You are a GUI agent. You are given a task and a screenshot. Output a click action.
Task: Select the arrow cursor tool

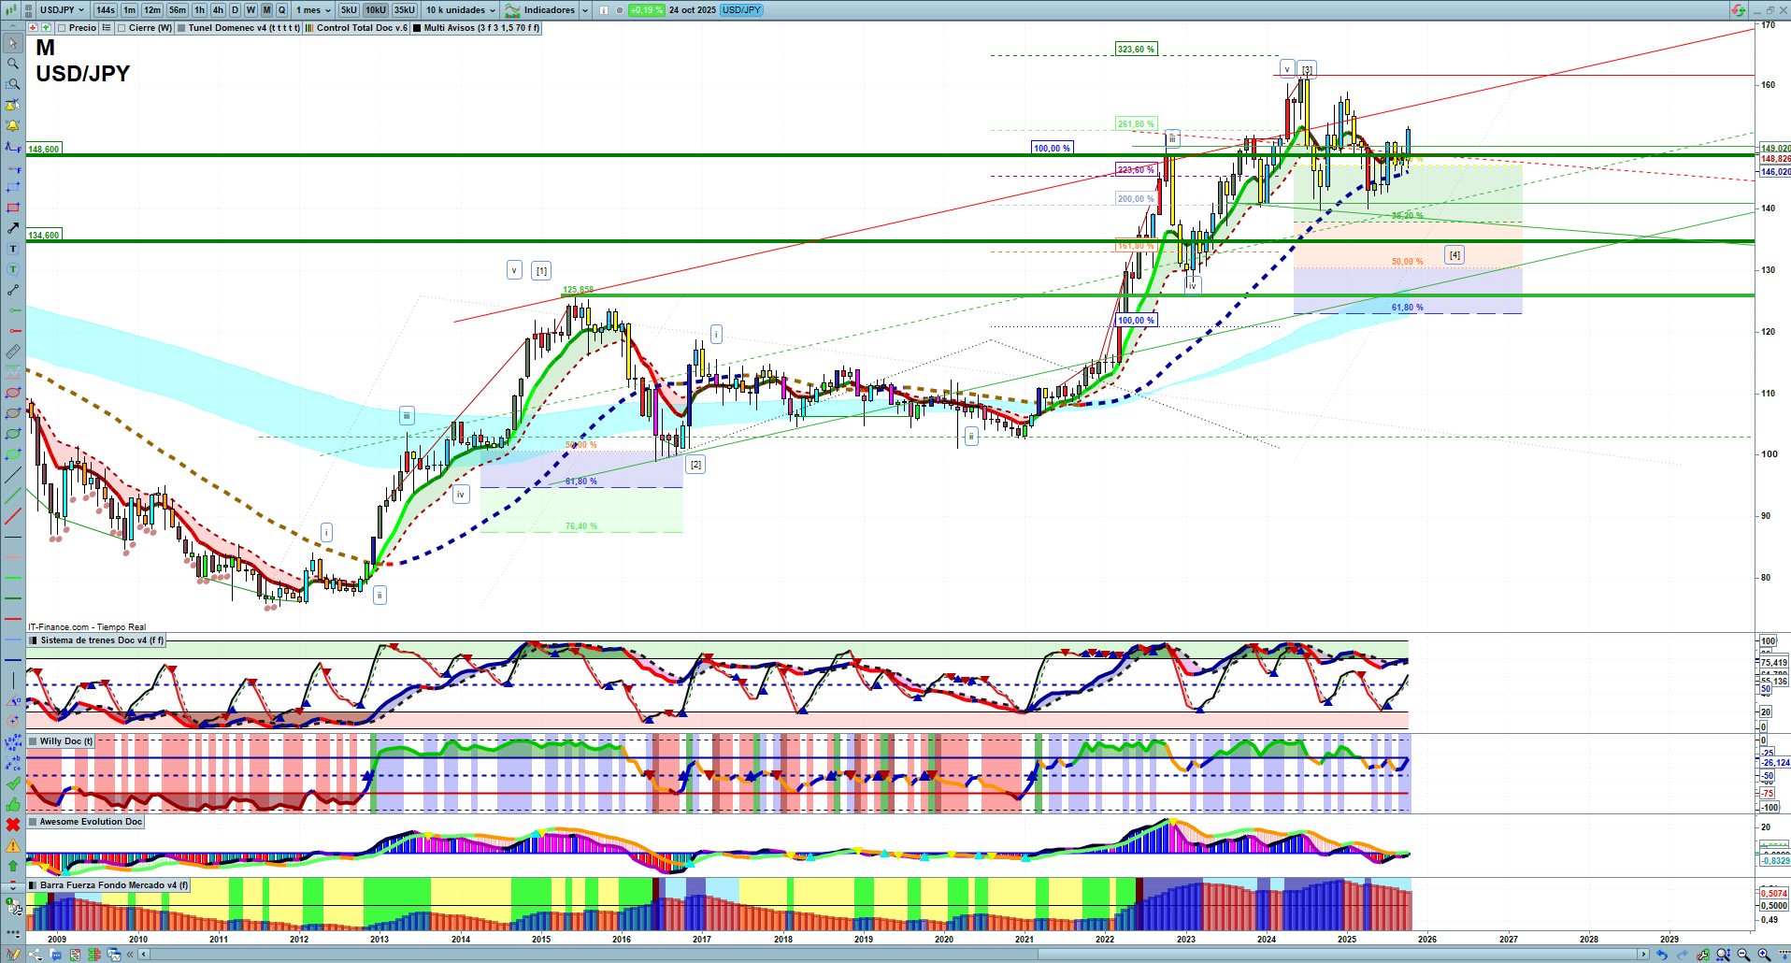tap(13, 43)
